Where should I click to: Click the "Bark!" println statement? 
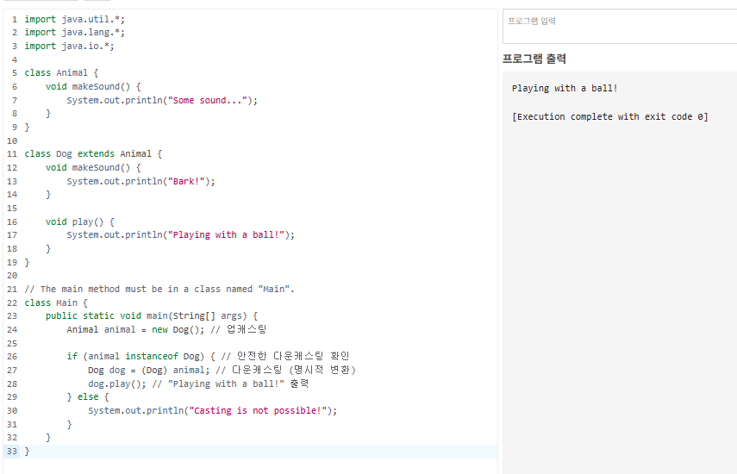[x=141, y=181]
